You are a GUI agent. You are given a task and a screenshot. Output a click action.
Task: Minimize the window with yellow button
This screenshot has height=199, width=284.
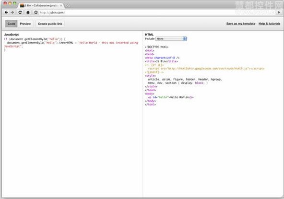10,3
